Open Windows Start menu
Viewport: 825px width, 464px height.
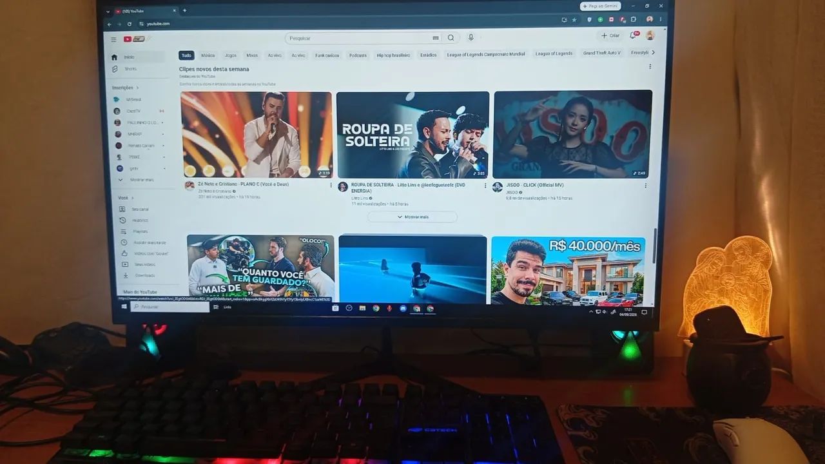[124, 307]
